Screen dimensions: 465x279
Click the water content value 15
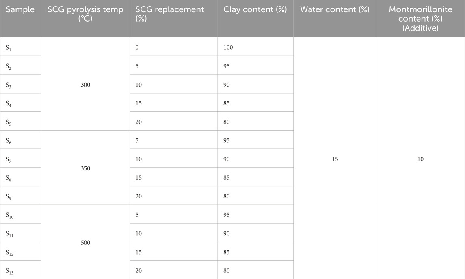[335, 159]
